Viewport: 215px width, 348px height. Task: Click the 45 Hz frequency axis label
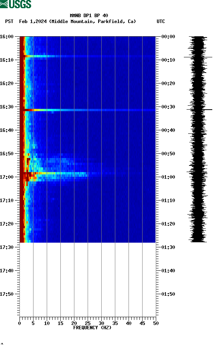tap(142, 323)
